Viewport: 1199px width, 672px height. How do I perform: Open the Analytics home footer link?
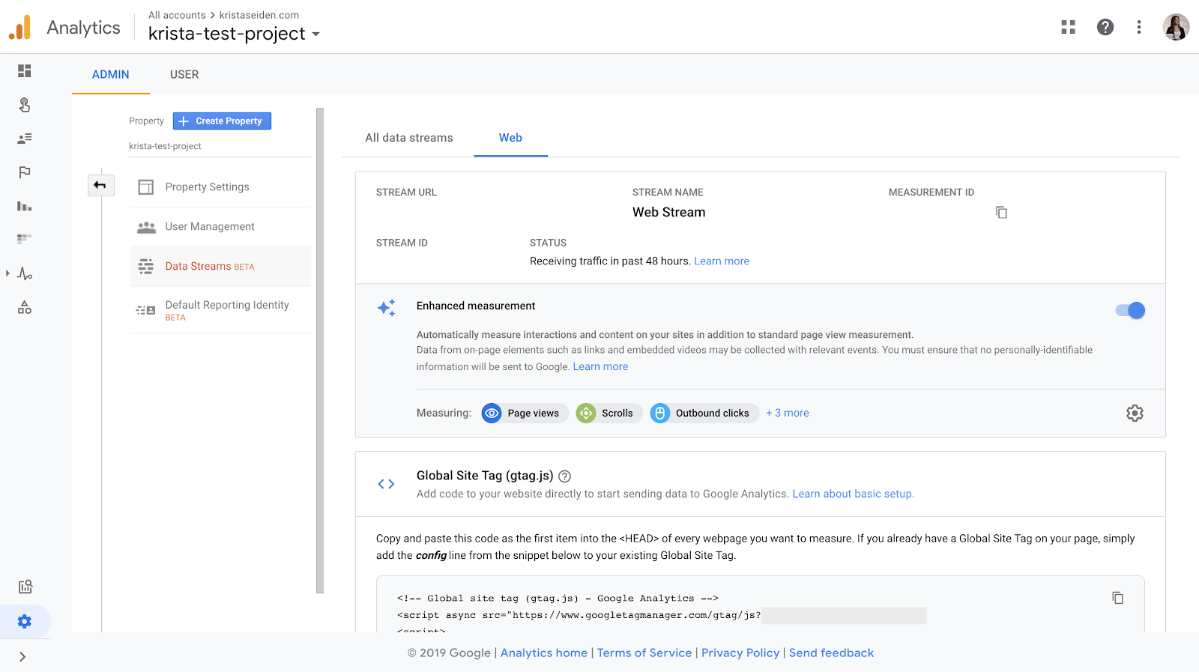[x=544, y=653]
